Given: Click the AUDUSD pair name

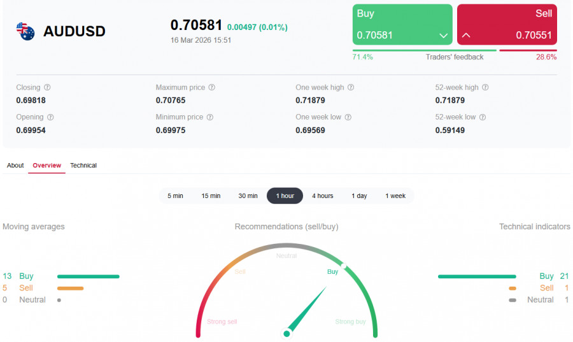Looking at the screenshot, I should (74, 31).
